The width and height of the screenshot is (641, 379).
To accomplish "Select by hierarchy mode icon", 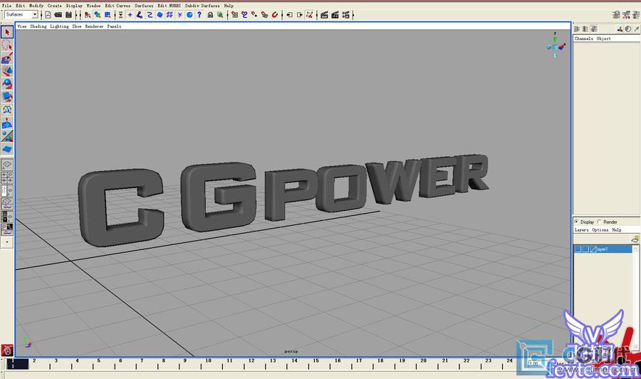I will tap(88, 15).
